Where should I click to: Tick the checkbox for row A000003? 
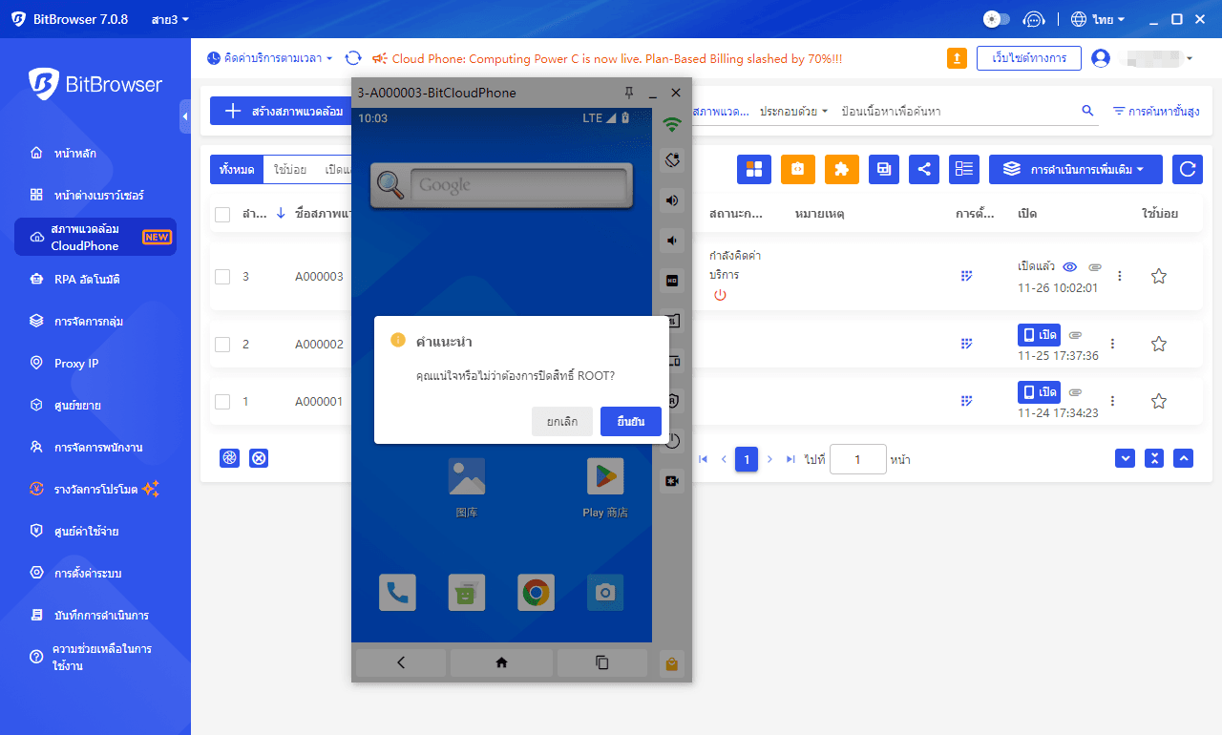[x=222, y=277]
